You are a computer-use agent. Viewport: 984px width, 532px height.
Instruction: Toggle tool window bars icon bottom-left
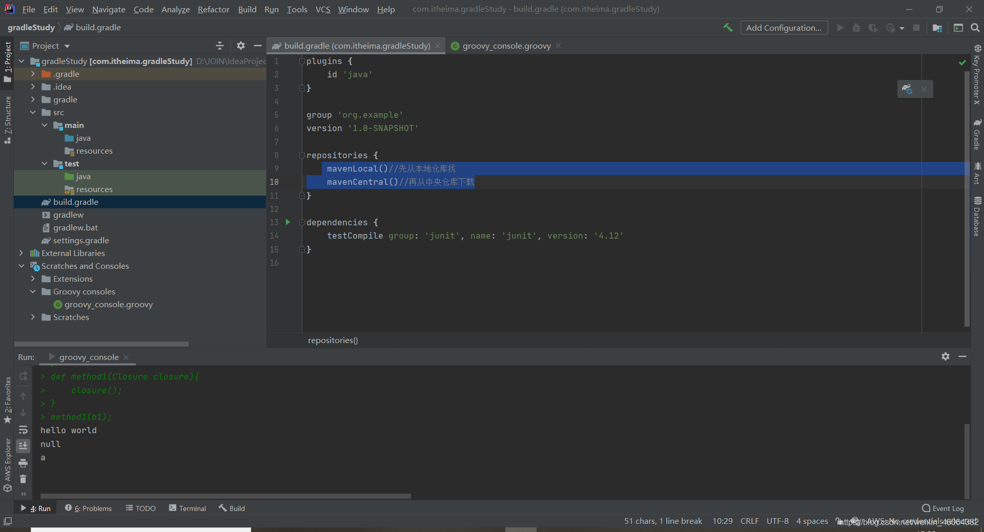7,521
